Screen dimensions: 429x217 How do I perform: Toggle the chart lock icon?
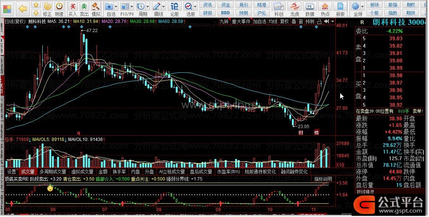[319, 21]
